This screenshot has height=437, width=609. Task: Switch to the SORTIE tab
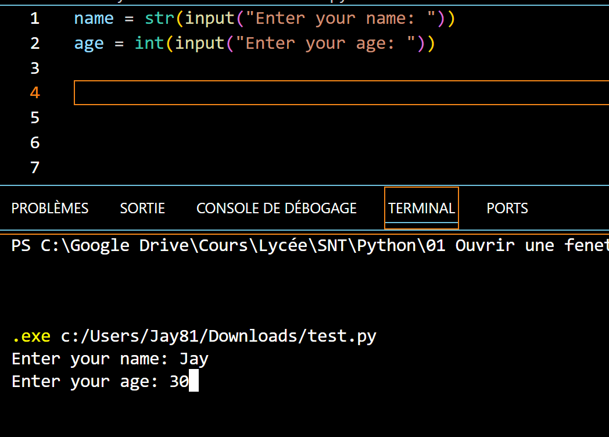coord(142,208)
